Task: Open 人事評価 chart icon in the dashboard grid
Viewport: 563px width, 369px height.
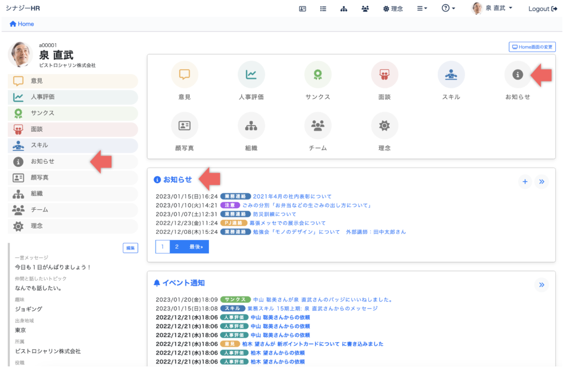Action: coord(251,75)
